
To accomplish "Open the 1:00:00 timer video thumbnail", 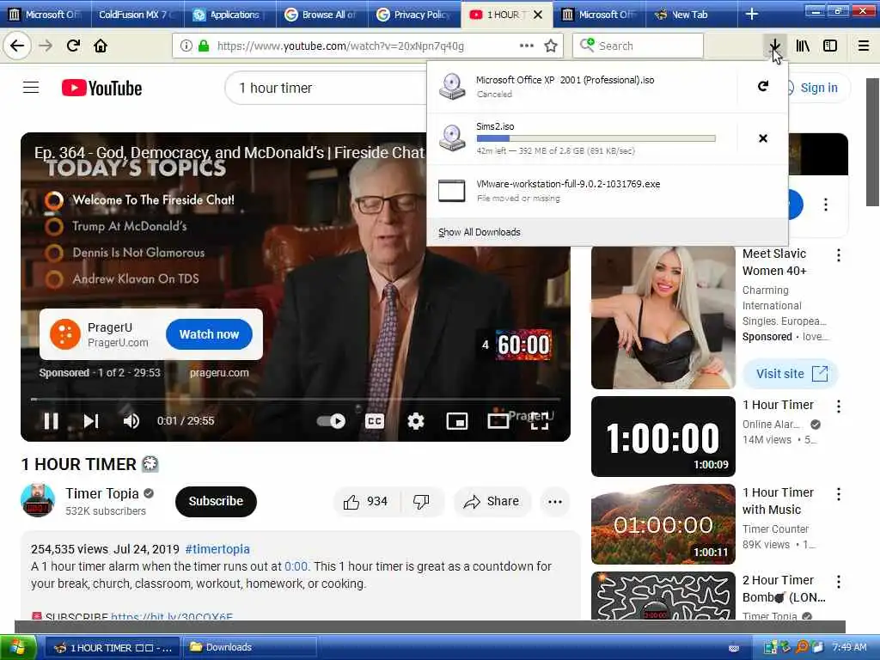I will click(663, 436).
